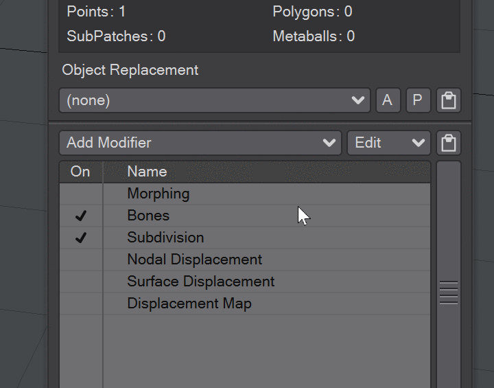Image resolution: width=494 pixels, height=388 pixels.
Task: Click the modifier list scrollbar handle
Action: 449,293
